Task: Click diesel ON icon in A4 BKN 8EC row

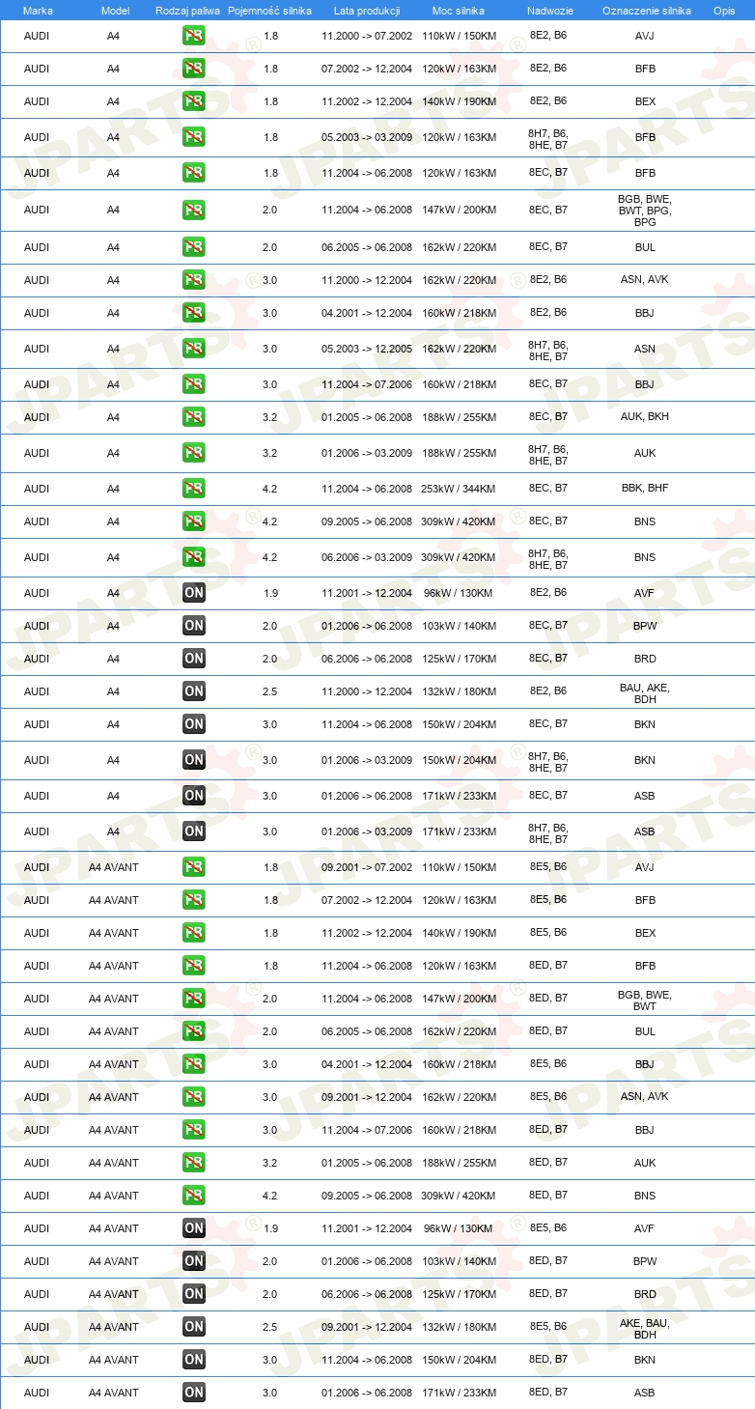Action: (x=194, y=724)
